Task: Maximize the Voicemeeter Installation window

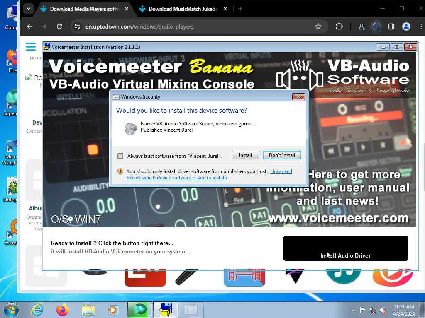Action: 397,47
